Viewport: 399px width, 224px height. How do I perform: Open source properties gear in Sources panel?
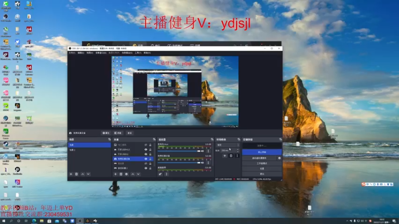pos(127,174)
